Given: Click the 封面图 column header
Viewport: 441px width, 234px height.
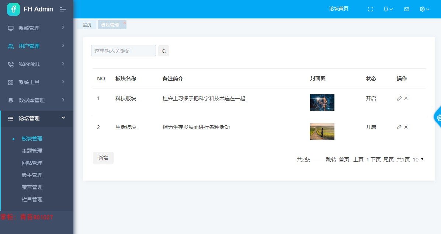Looking at the screenshot, I should point(318,78).
